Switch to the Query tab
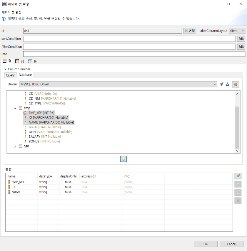Screen dimensions: 247x251 [10, 75]
